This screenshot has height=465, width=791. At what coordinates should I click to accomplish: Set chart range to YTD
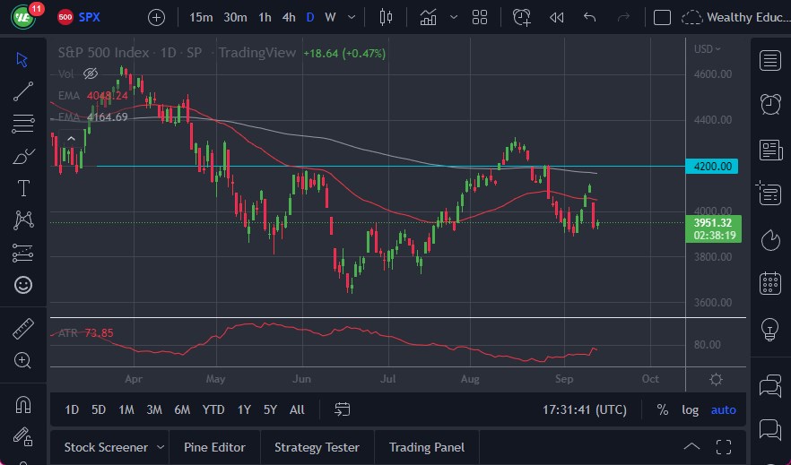pyautogui.click(x=213, y=409)
